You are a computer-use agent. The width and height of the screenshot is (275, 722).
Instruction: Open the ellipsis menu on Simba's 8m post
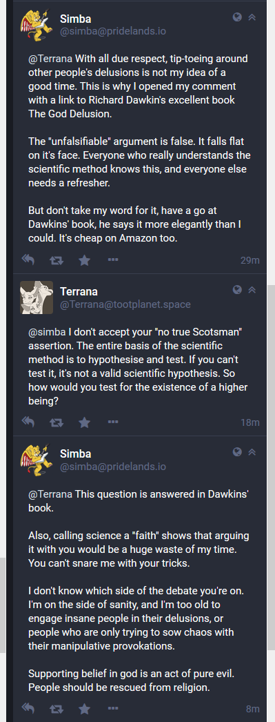click(112, 707)
